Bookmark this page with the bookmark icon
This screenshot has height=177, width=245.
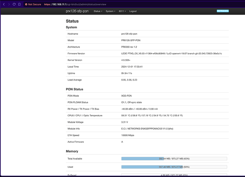20,4
